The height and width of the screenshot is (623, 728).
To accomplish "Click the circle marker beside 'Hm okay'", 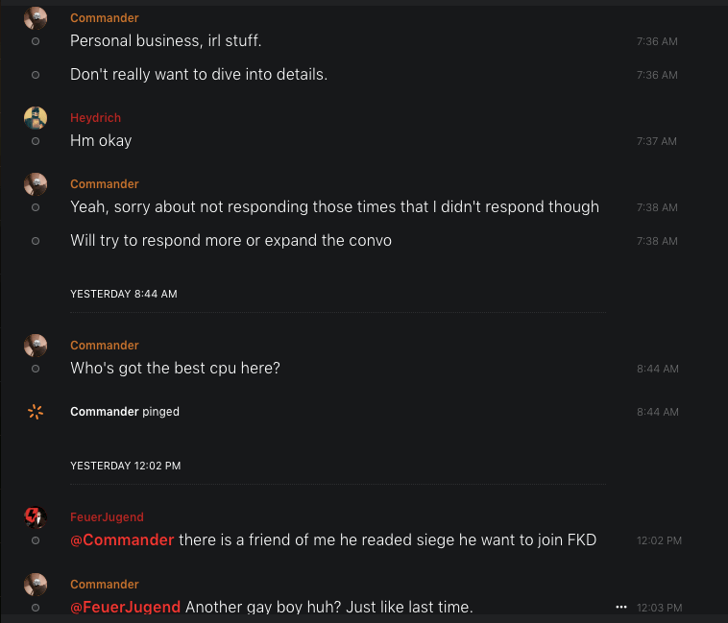I will coord(36,141).
